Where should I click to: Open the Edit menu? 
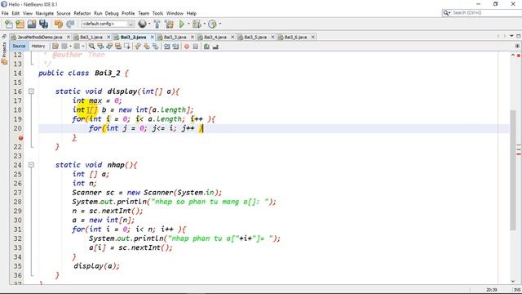point(15,13)
